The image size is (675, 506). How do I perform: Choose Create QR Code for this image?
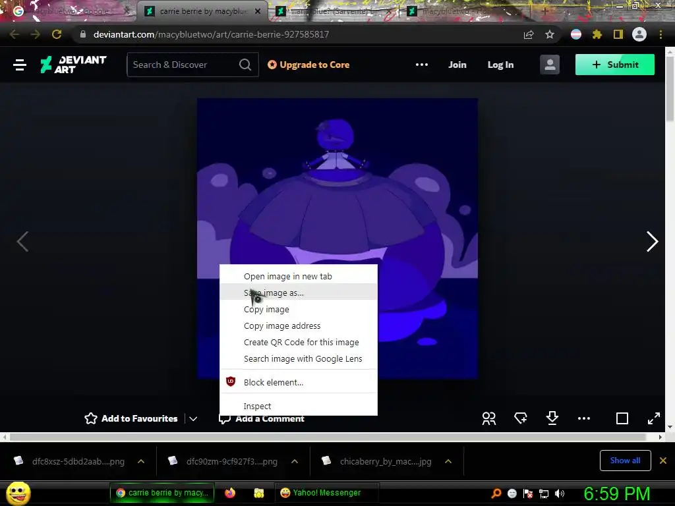(299, 342)
